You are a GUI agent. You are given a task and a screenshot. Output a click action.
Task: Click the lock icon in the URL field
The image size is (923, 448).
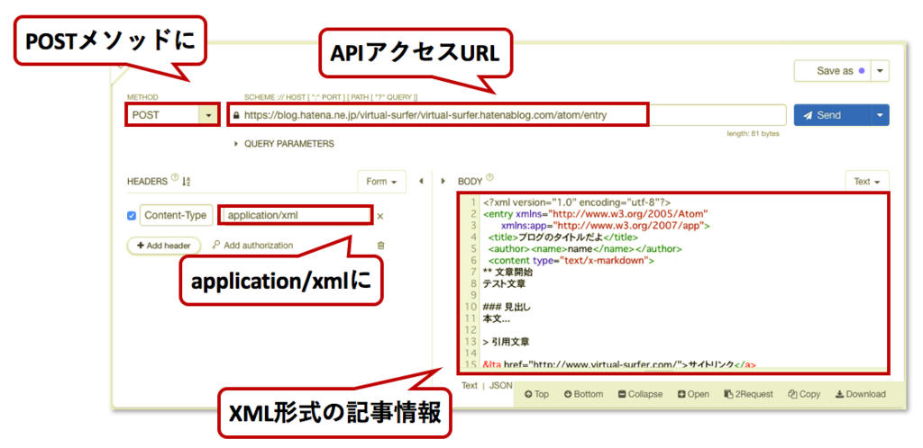click(x=236, y=116)
